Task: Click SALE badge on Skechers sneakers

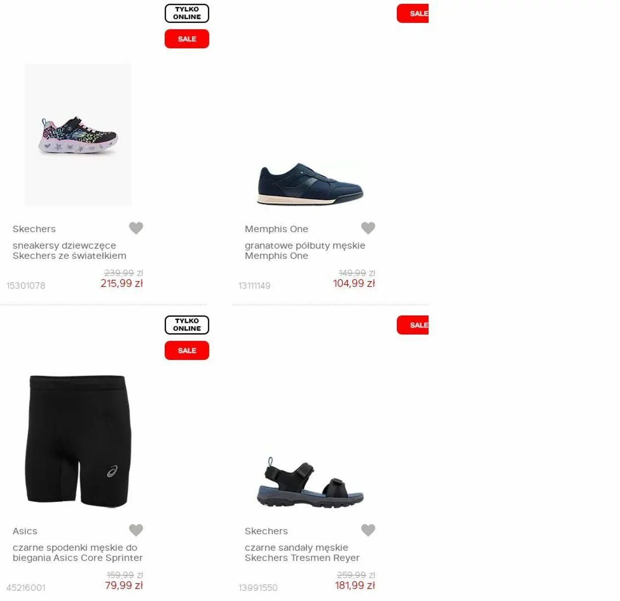Action: (x=187, y=39)
